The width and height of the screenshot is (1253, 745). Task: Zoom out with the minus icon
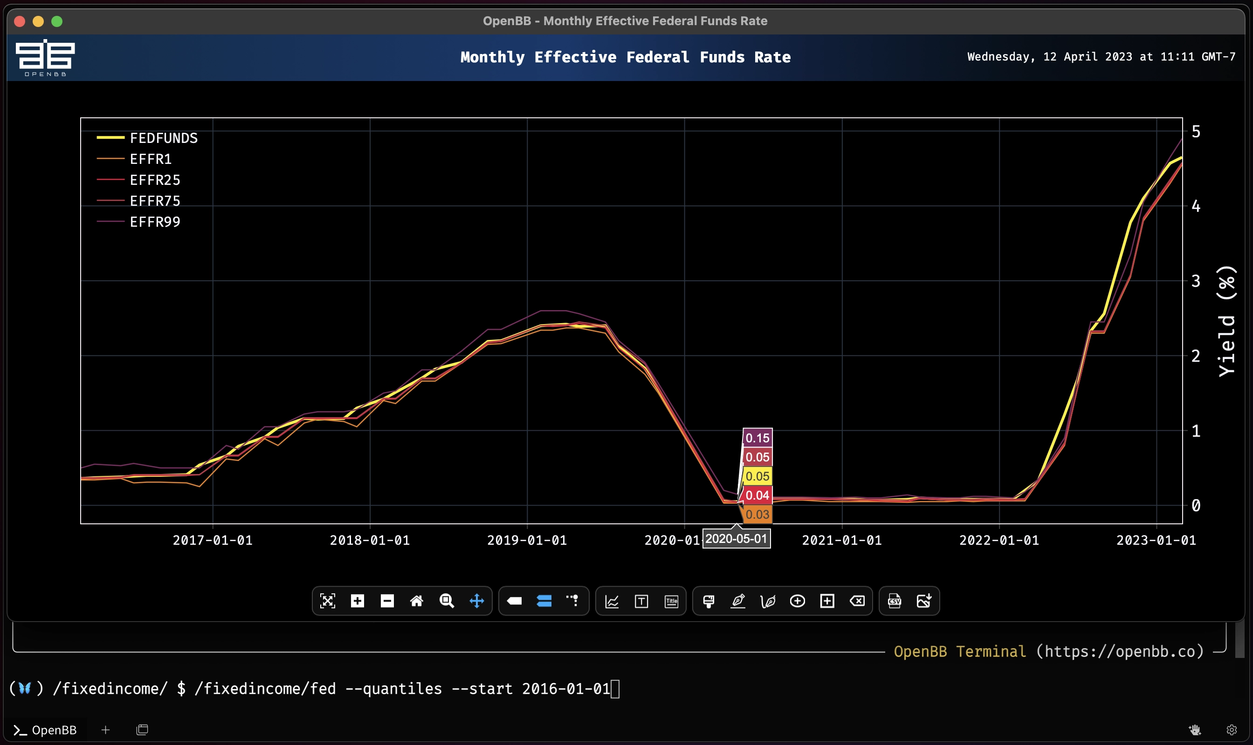(387, 601)
